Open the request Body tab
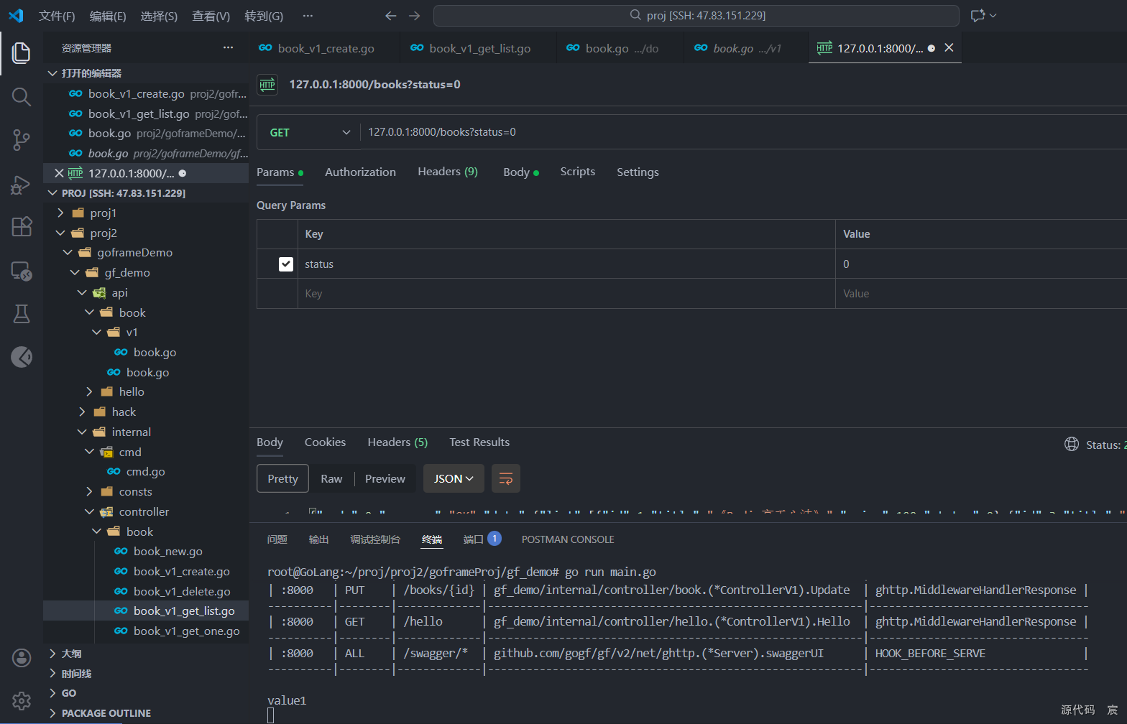Image resolution: width=1127 pixels, height=724 pixels. pos(520,172)
